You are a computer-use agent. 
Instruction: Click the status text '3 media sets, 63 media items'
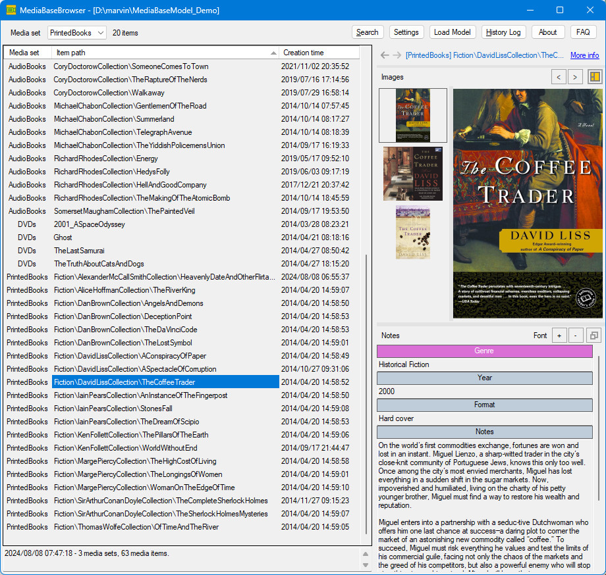124,553
